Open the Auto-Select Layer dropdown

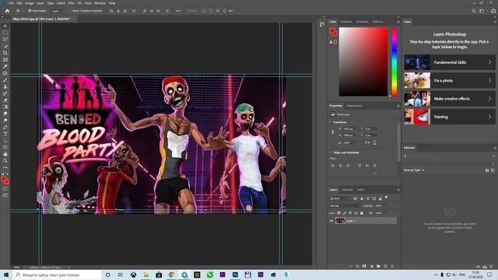57,11
